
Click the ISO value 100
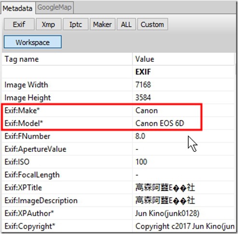[141, 162]
